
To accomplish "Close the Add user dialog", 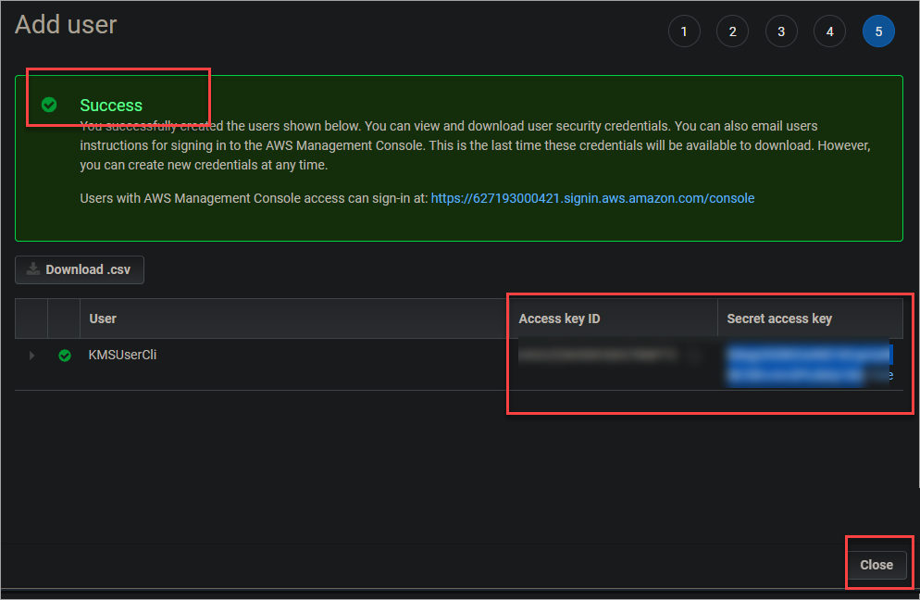I will [x=876, y=565].
